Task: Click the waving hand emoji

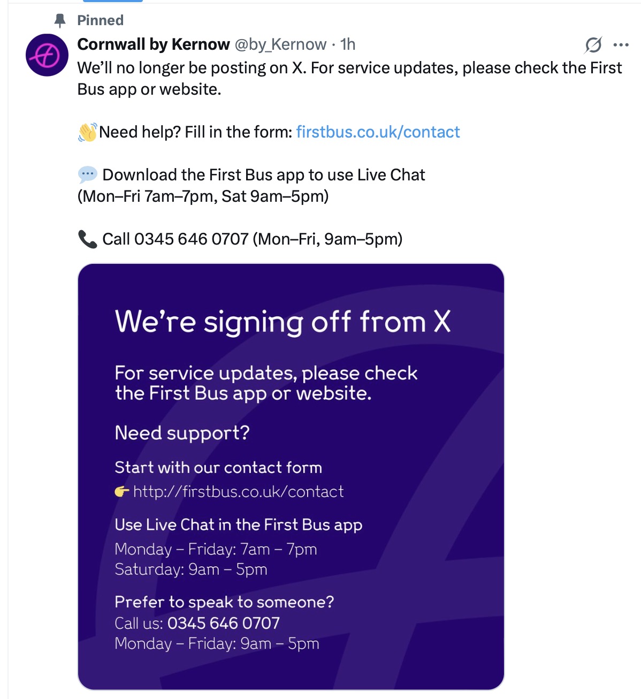Action: (x=87, y=132)
